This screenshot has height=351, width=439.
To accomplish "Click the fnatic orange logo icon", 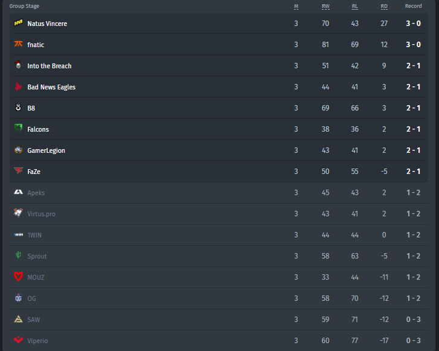I will [19, 44].
